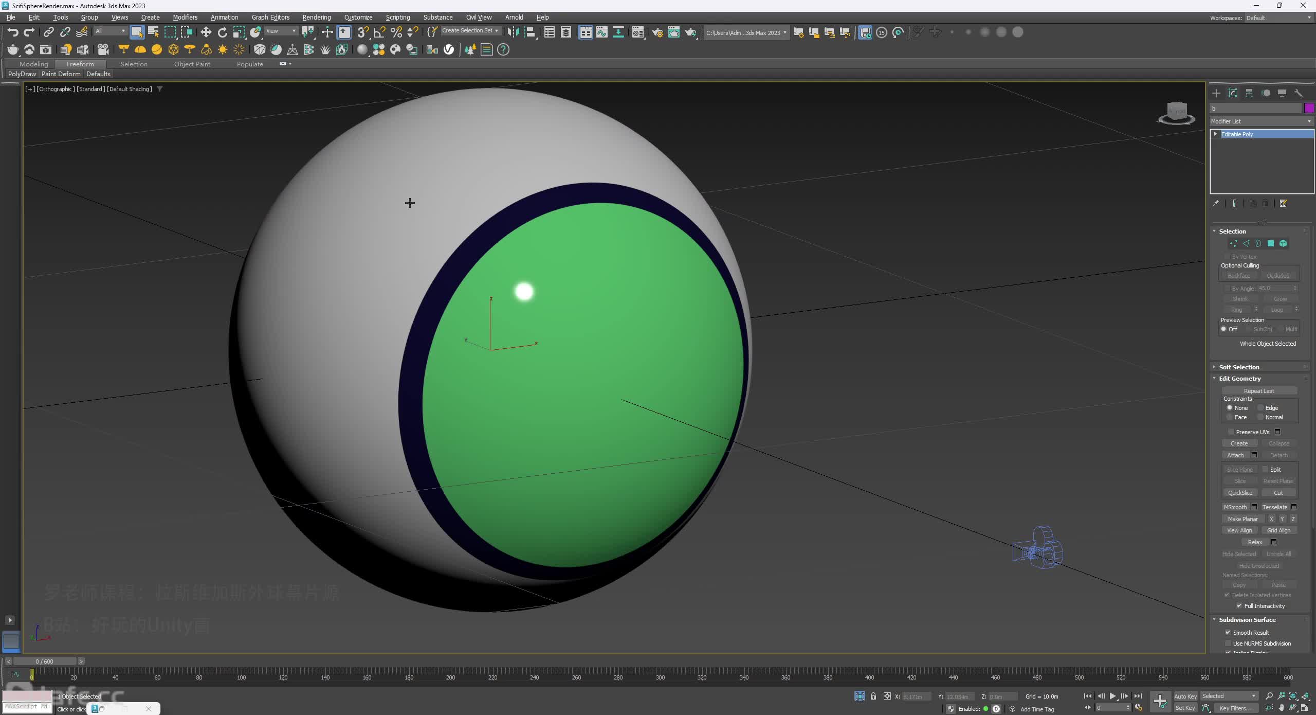Open the Align tool
1316x715 pixels.
(x=529, y=32)
